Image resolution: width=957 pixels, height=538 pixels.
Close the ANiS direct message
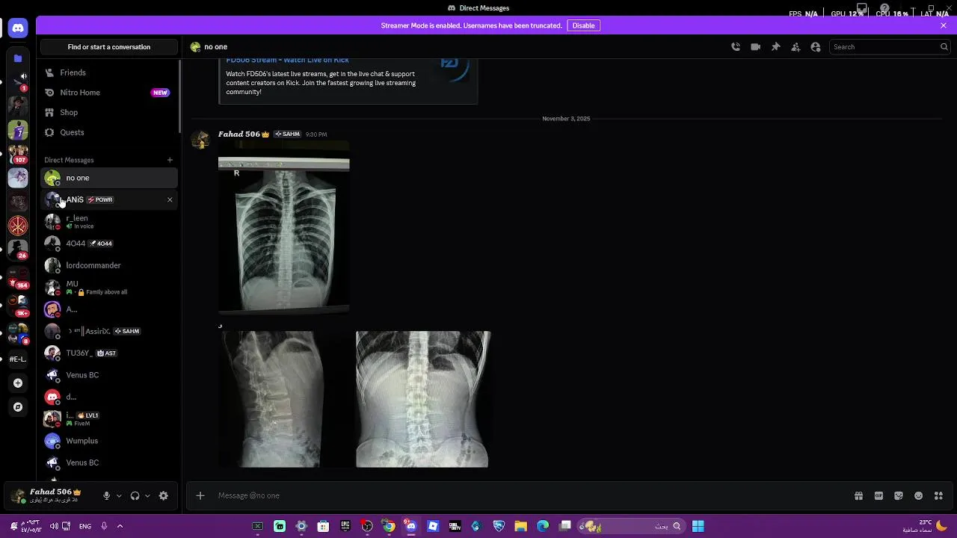[x=170, y=200]
